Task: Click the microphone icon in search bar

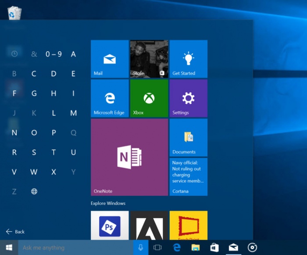Action: click(x=141, y=248)
